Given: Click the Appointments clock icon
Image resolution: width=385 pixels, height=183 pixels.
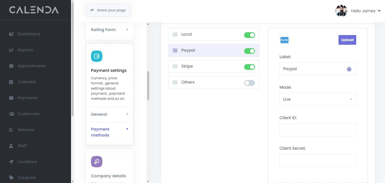Looking at the screenshot, I should pos(11,66).
